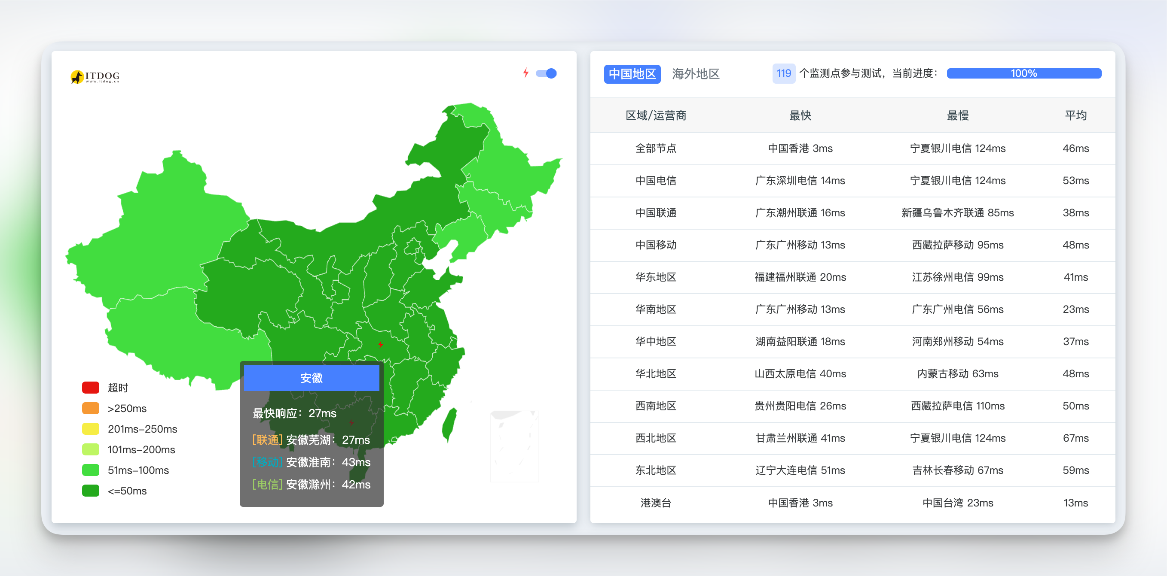1167x576 pixels.
Task: Click the 13ms average for 港澳台
Action: point(1075,503)
